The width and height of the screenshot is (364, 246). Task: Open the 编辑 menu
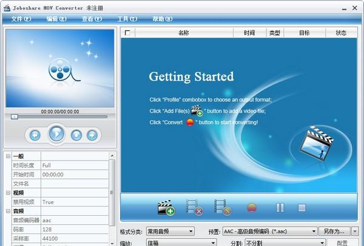[56, 19]
